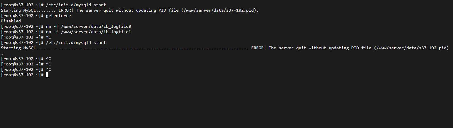Click the lone period under second error
The height and width of the screenshot is (128, 453).
click(2, 54)
